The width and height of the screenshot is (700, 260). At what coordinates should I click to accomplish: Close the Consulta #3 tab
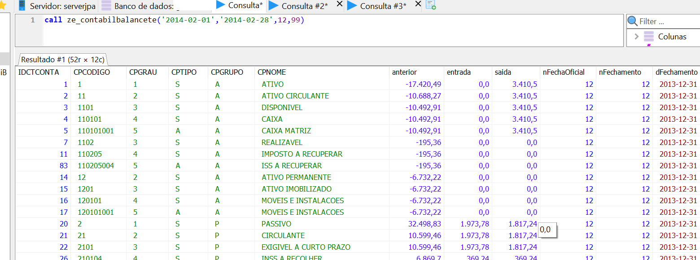tap(418, 4)
